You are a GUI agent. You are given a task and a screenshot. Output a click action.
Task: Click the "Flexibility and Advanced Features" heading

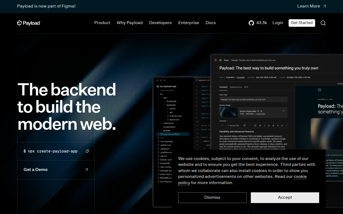point(237,132)
